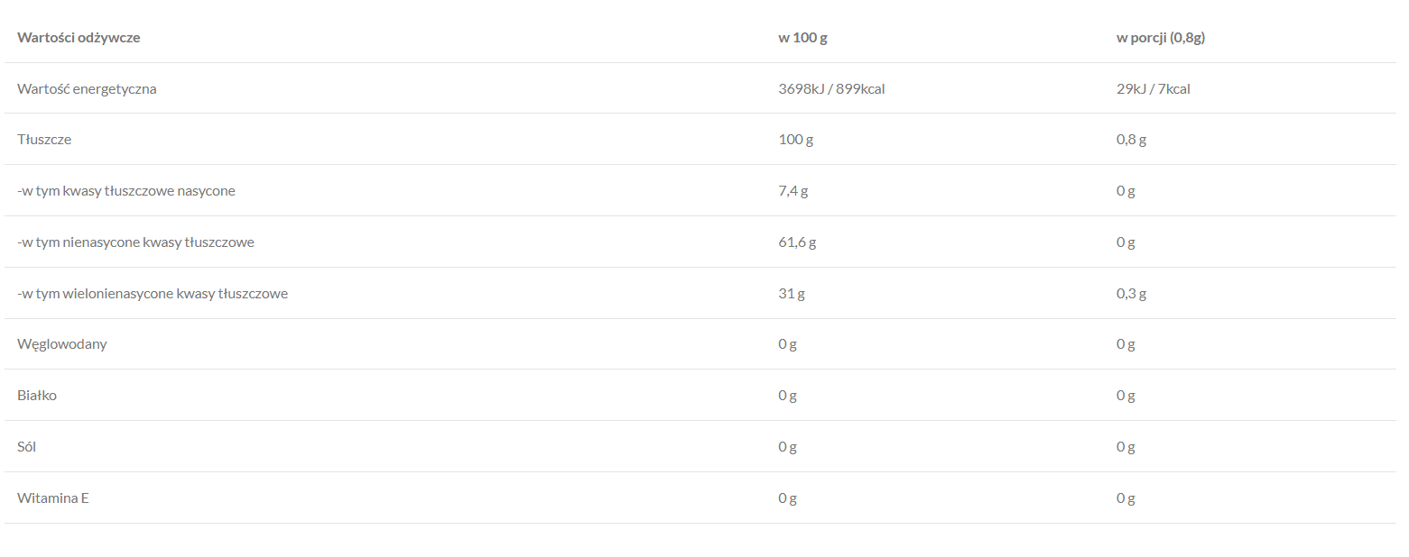Click the "0,3 g" per-portion polyunsaturated value

1131,294
